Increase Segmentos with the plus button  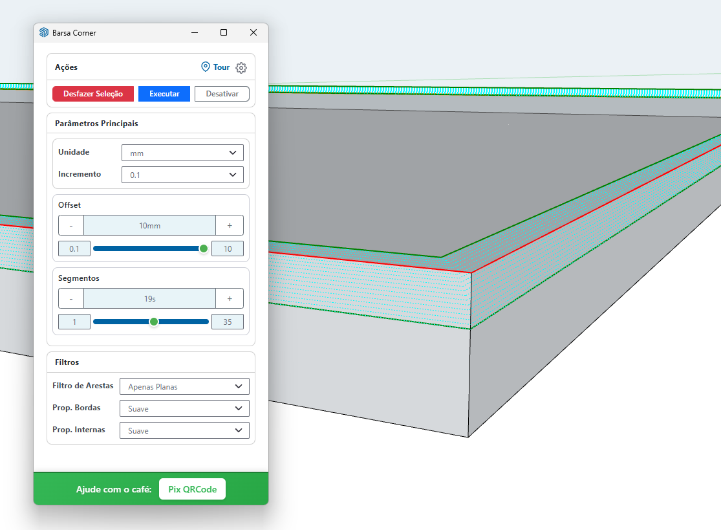click(x=230, y=298)
